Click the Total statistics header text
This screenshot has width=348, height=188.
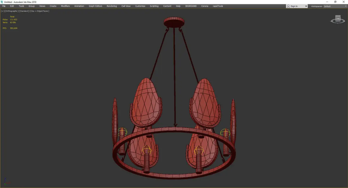click(12, 16)
